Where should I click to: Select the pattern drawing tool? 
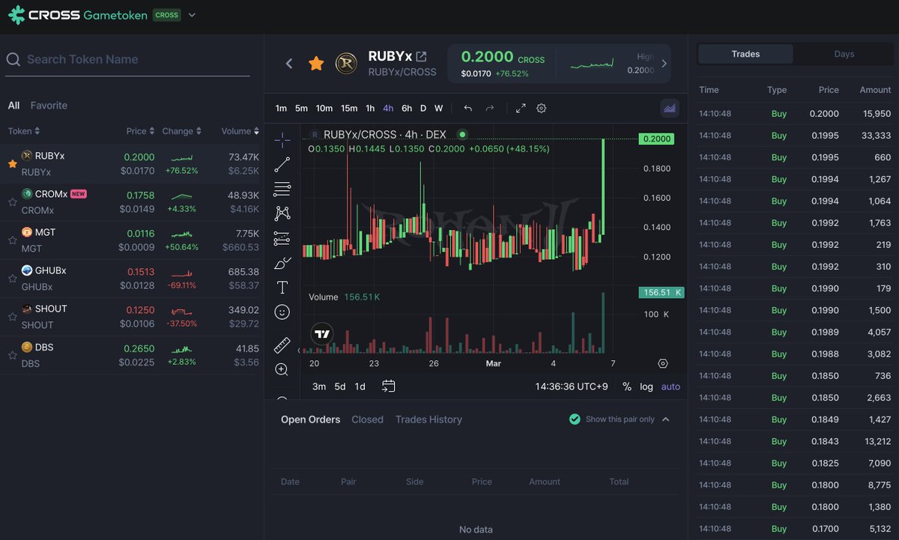click(x=282, y=213)
